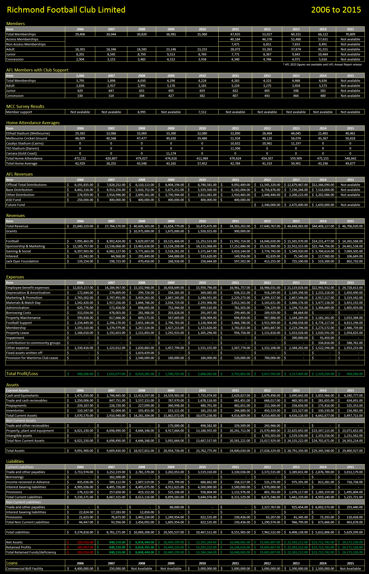Viewport: 369px width, 574px height.
Task: Select the 'Property Maintenance' row label
Action: point(23,318)
